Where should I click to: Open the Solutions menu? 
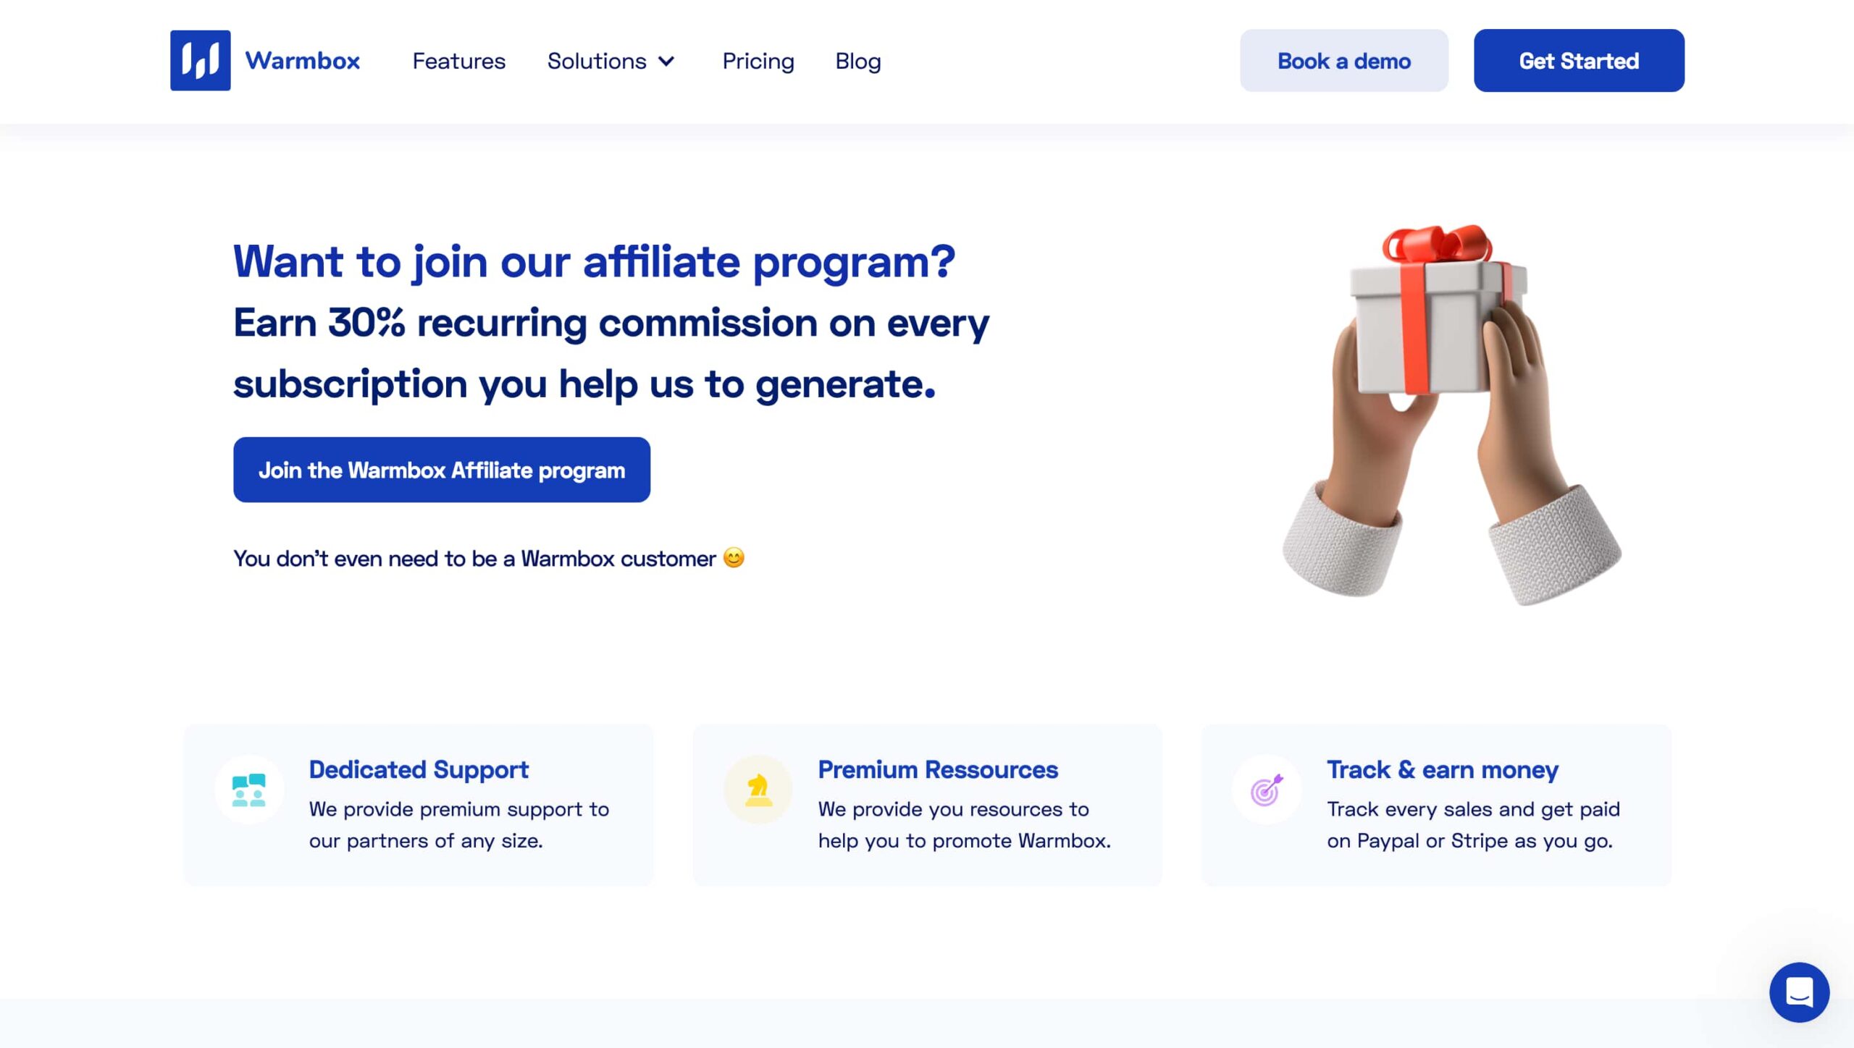point(611,61)
